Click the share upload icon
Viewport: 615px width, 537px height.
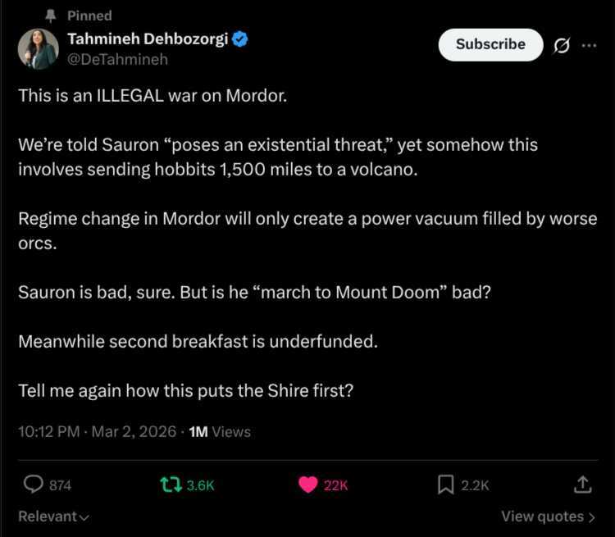coord(582,485)
